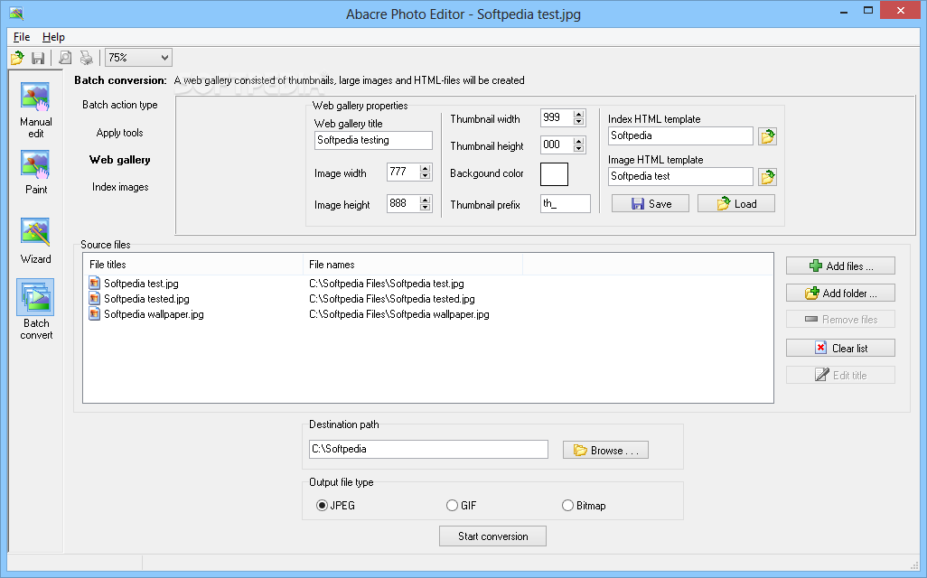Image resolution: width=927 pixels, height=578 pixels.
Task: Click the File names column header
Action: click(x=413, y=265)
